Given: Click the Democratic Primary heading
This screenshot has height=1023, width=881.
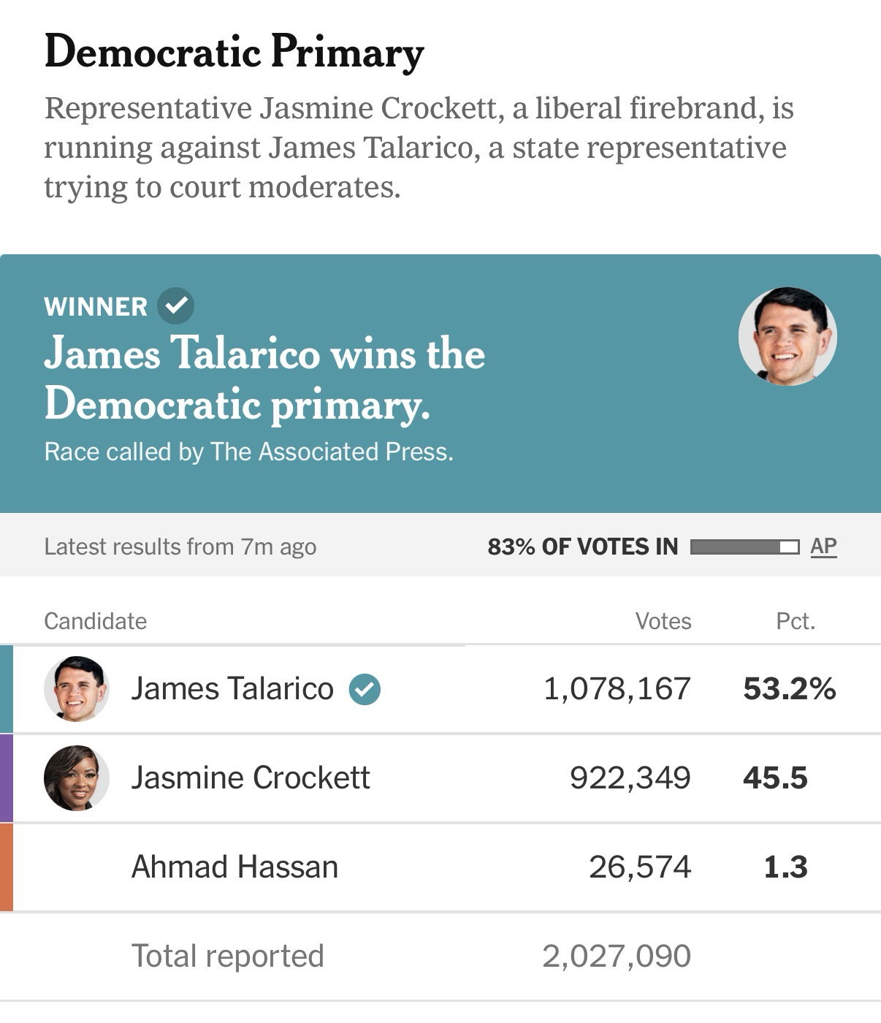Looking at the screenshot, I should (234, 53).
